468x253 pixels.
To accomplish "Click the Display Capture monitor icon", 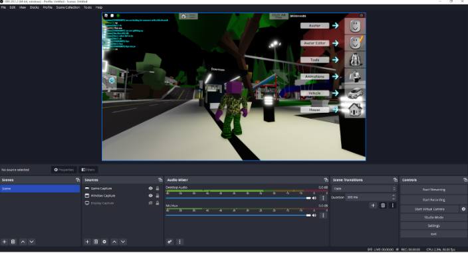I will (x=87, y=203).
